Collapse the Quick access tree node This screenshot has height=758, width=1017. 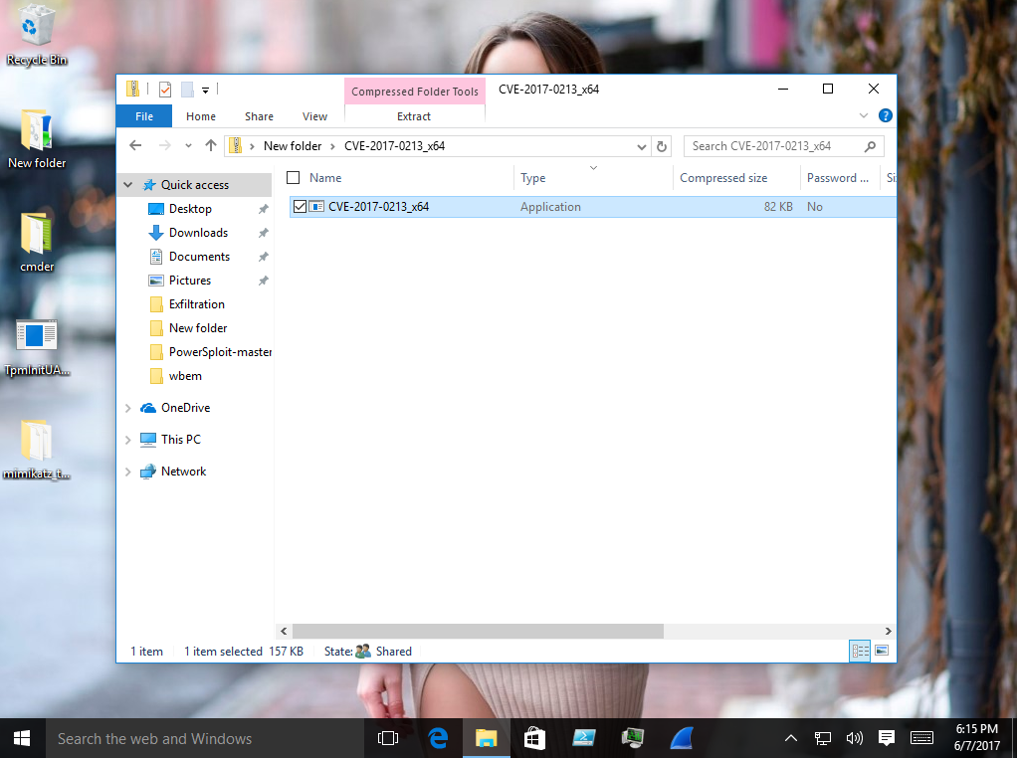click(x=128, y=185)
